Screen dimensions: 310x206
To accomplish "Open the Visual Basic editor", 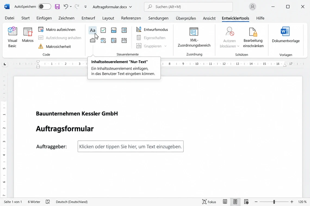I will pyautogui.click(x=12, y=37).
